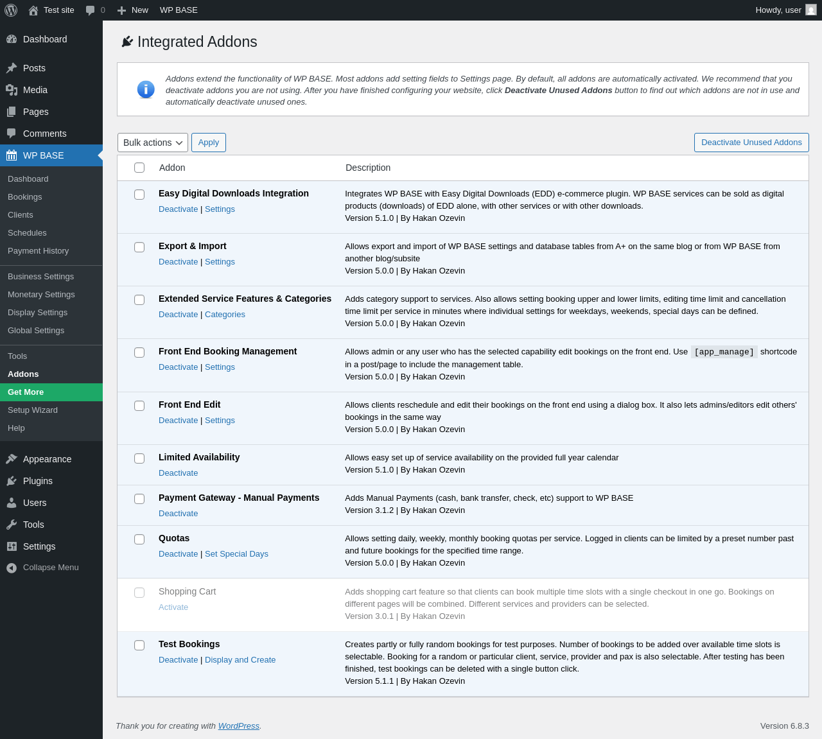Tick the Front End Booking Management checkbox

click(139, 352)
